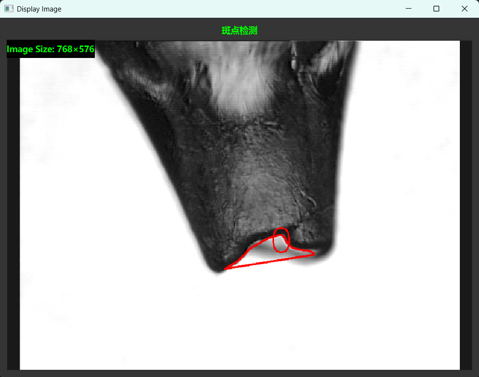
Task: Minimize the Display Image window
Action: click(409, 9)
